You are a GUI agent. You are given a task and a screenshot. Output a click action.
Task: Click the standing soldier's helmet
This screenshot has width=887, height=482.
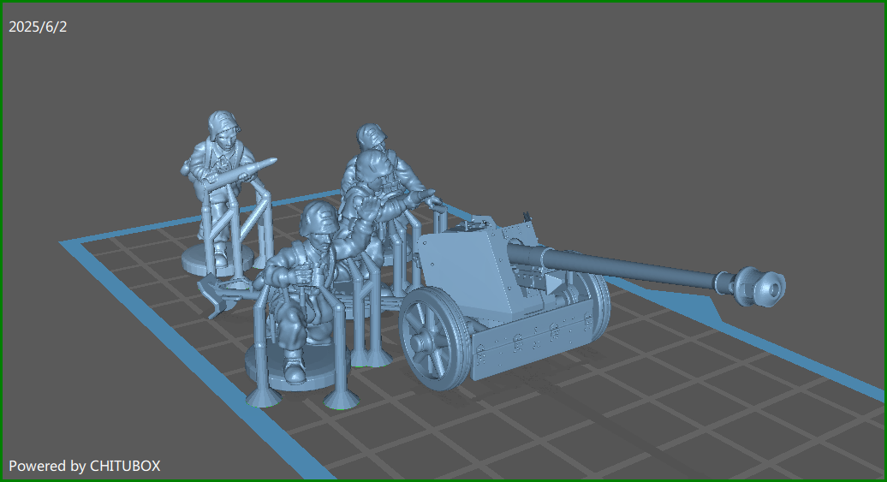click(x=221, y=122)
